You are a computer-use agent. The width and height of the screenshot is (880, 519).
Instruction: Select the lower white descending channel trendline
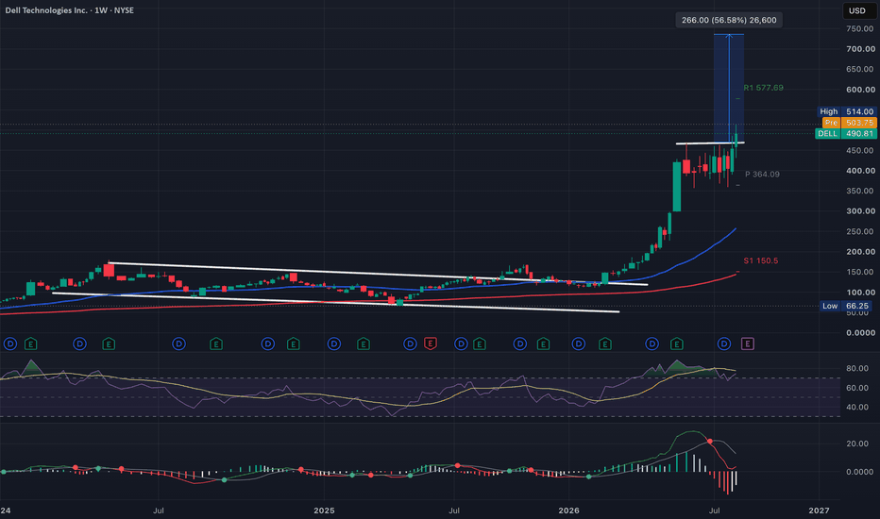pyautogui.click(x=335, y=302)
